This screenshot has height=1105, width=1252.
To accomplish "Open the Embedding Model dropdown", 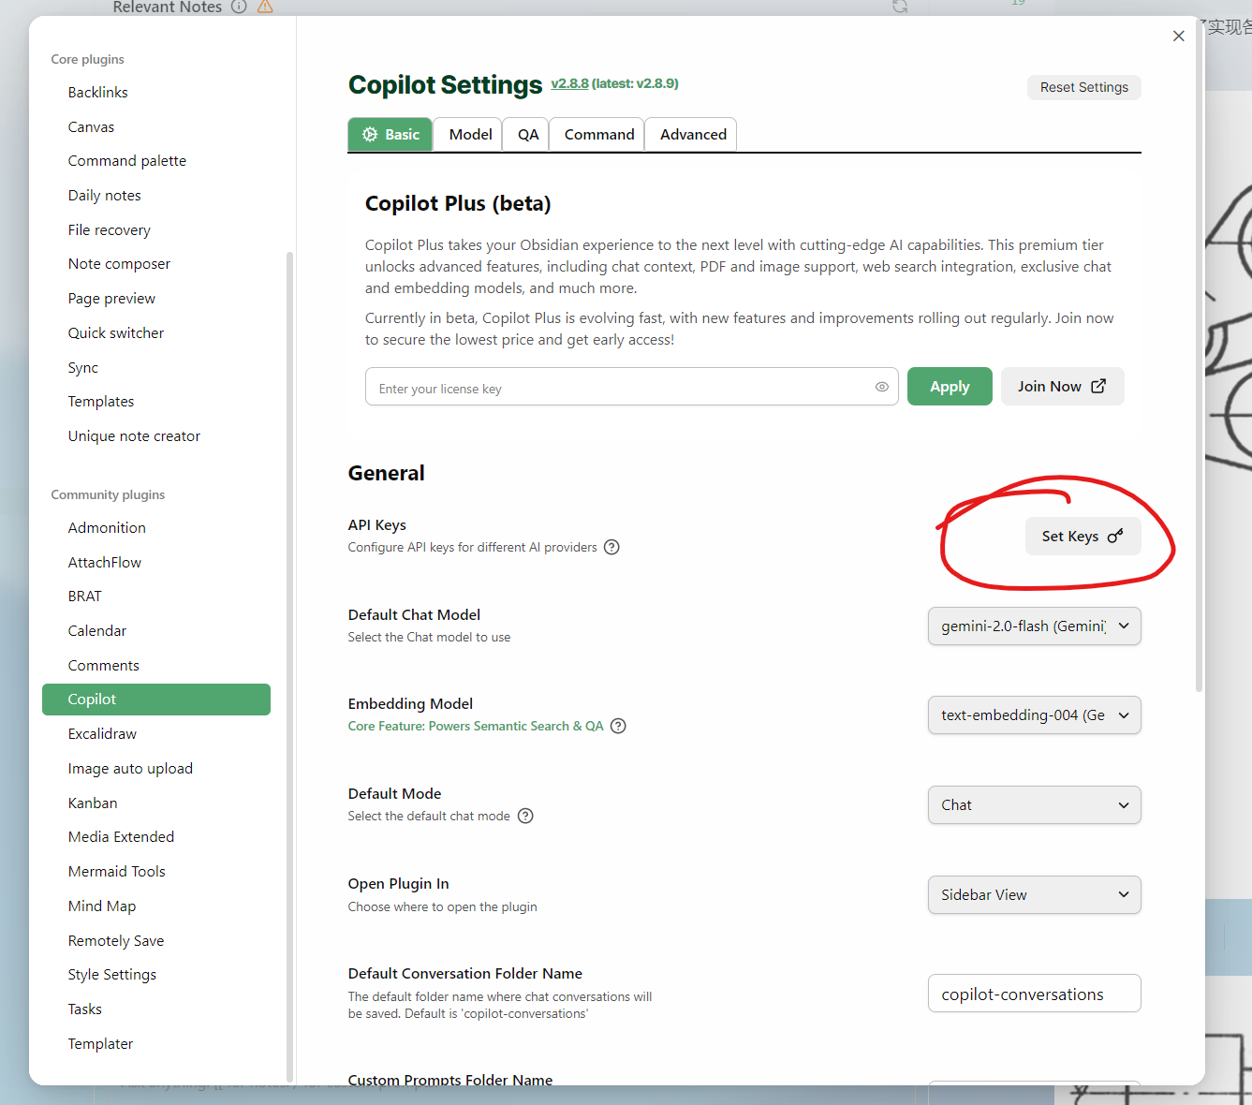I will (x=1034, y=715).
